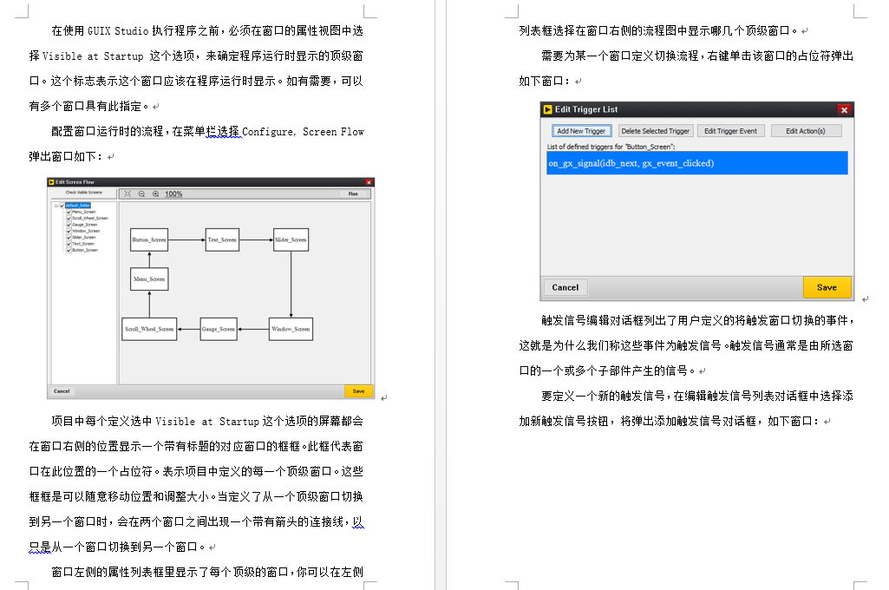Click zoom out magnifier in Edit Screen Flow
This screenshot has width=889, height=590.
141,194
